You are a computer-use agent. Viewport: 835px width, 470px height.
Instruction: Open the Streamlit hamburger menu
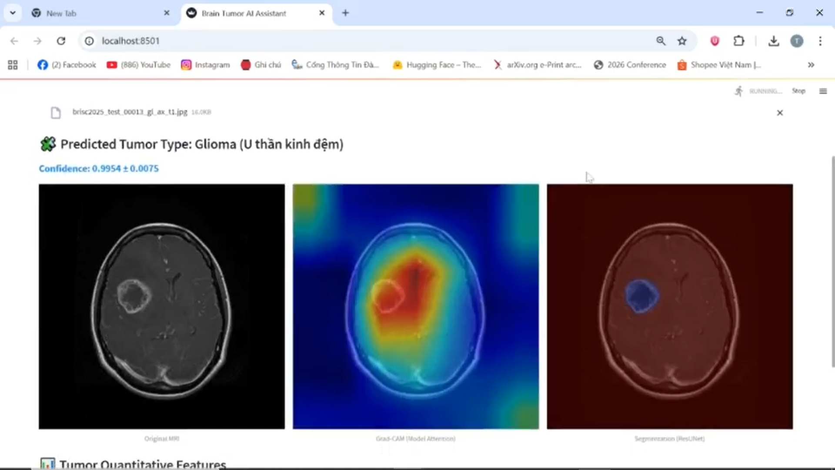[823, 91]
